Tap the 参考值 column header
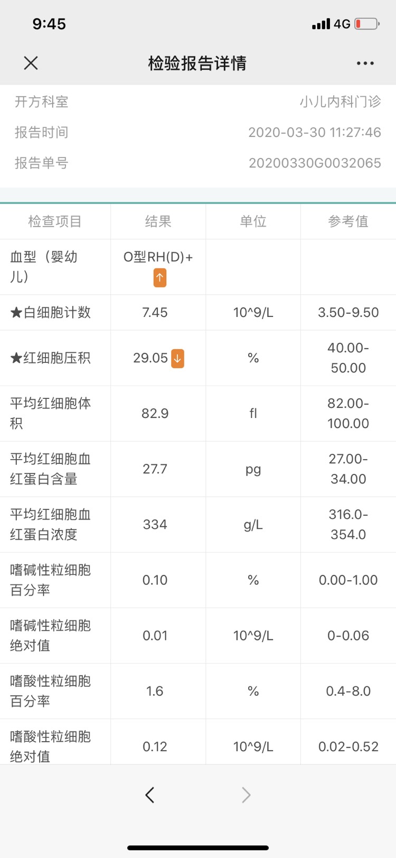396x858 pixels. [348, 221]
